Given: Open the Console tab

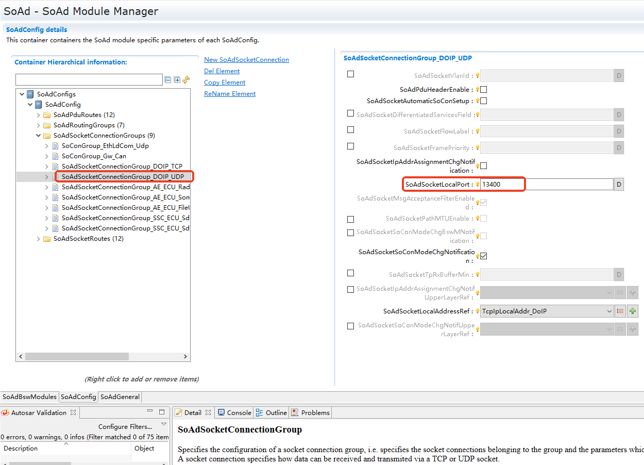Looking at the screenshot, I should pyautogui.click(x=234, y=412).
